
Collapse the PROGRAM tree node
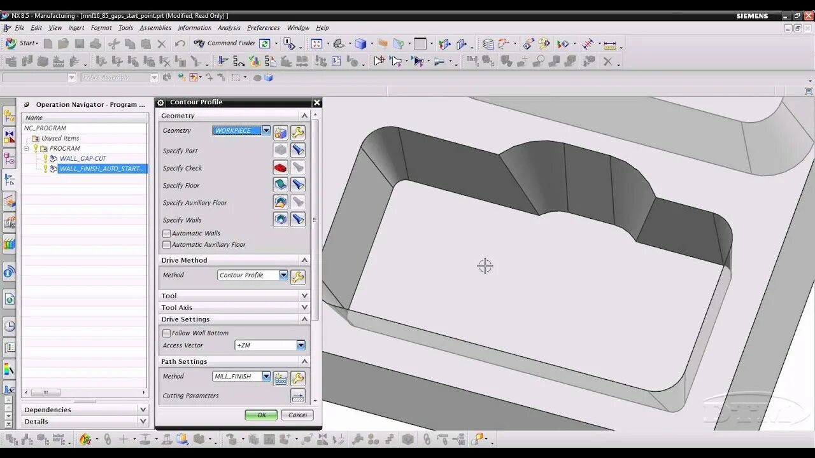pyautogui.click(x=27, y=148)
